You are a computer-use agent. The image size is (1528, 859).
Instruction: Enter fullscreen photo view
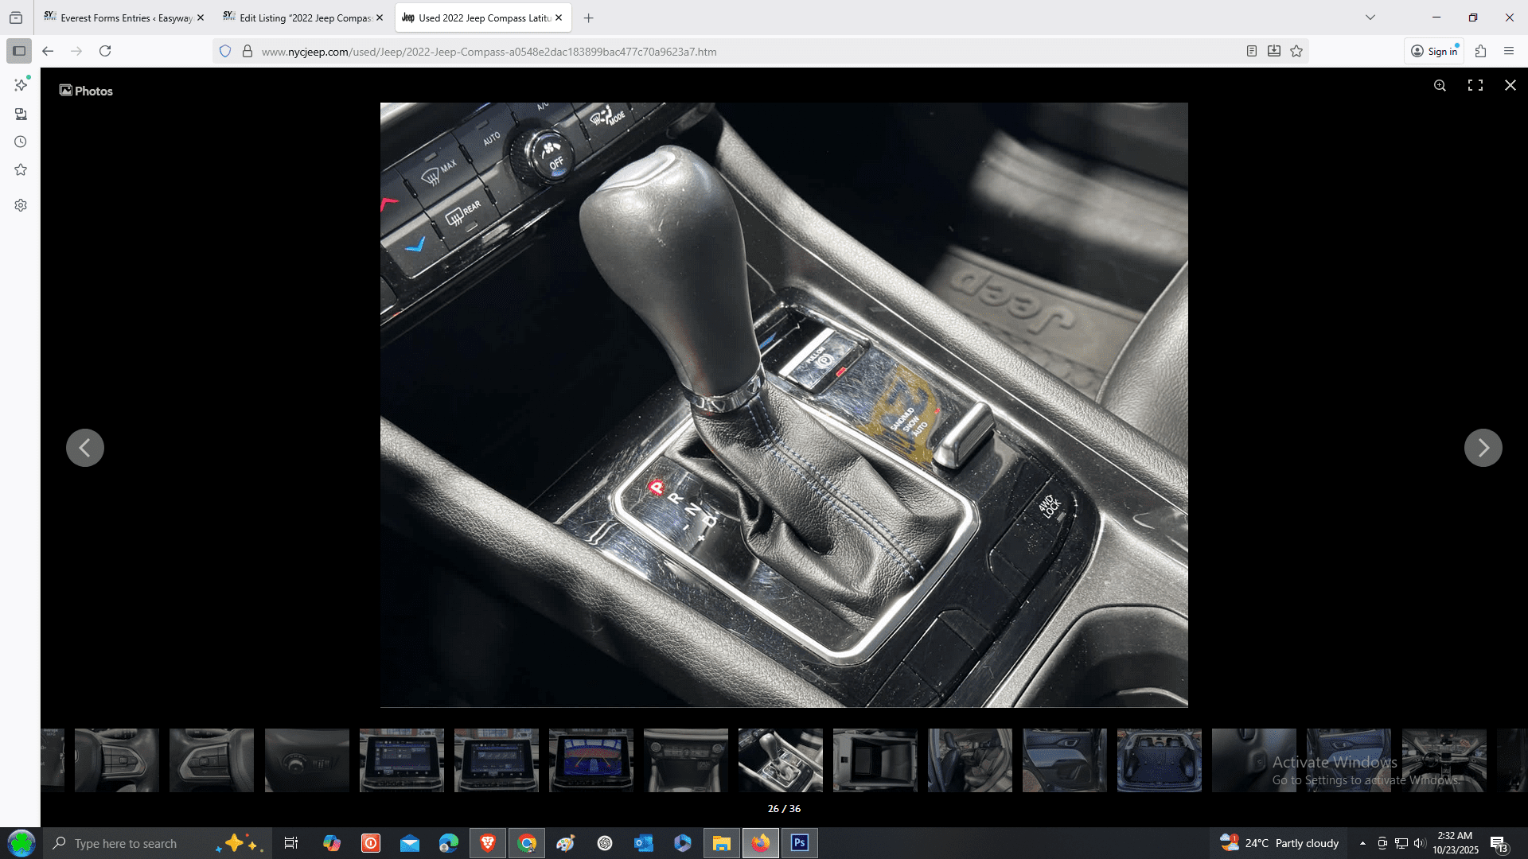tap(1475, 86)
